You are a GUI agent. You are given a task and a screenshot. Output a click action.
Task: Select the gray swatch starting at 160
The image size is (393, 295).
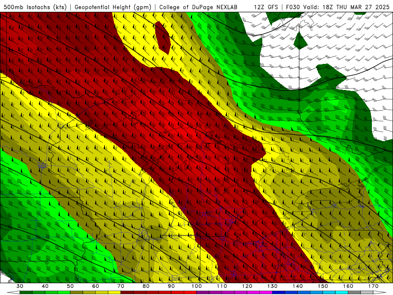click(x=354, y=293)
